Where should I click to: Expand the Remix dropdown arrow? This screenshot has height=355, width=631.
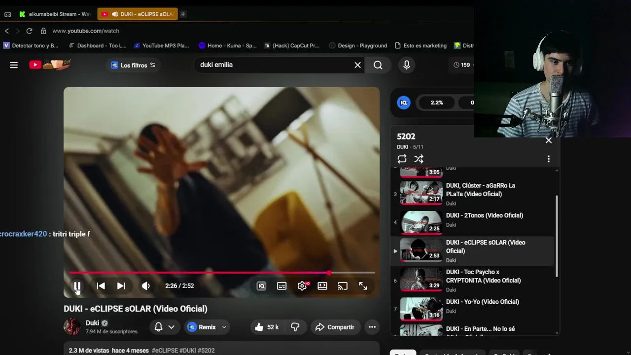pos(224,327)
